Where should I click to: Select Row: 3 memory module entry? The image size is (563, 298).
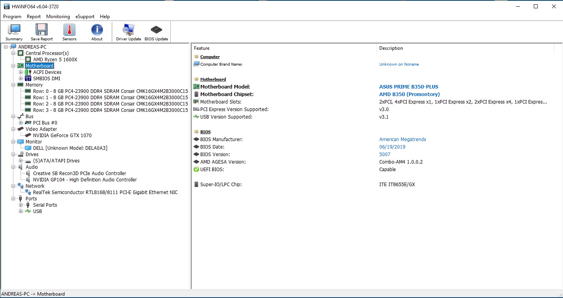click(x=111, y=110)
